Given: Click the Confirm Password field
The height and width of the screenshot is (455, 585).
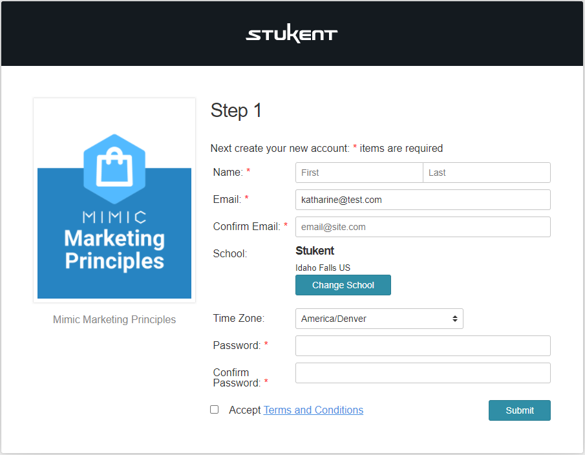Looking at the screenshot, I should click(423, 373).
